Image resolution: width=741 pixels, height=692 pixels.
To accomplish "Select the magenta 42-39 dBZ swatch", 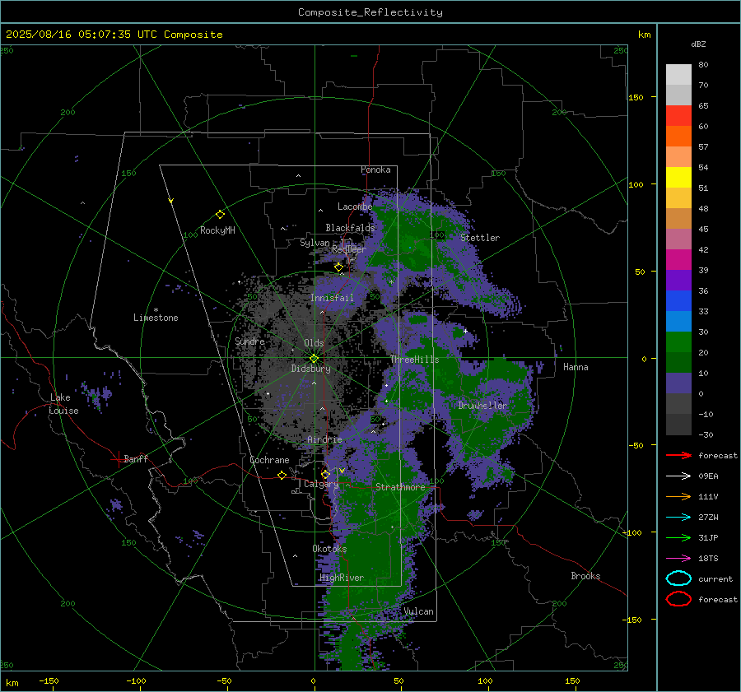I will [678, 260].
